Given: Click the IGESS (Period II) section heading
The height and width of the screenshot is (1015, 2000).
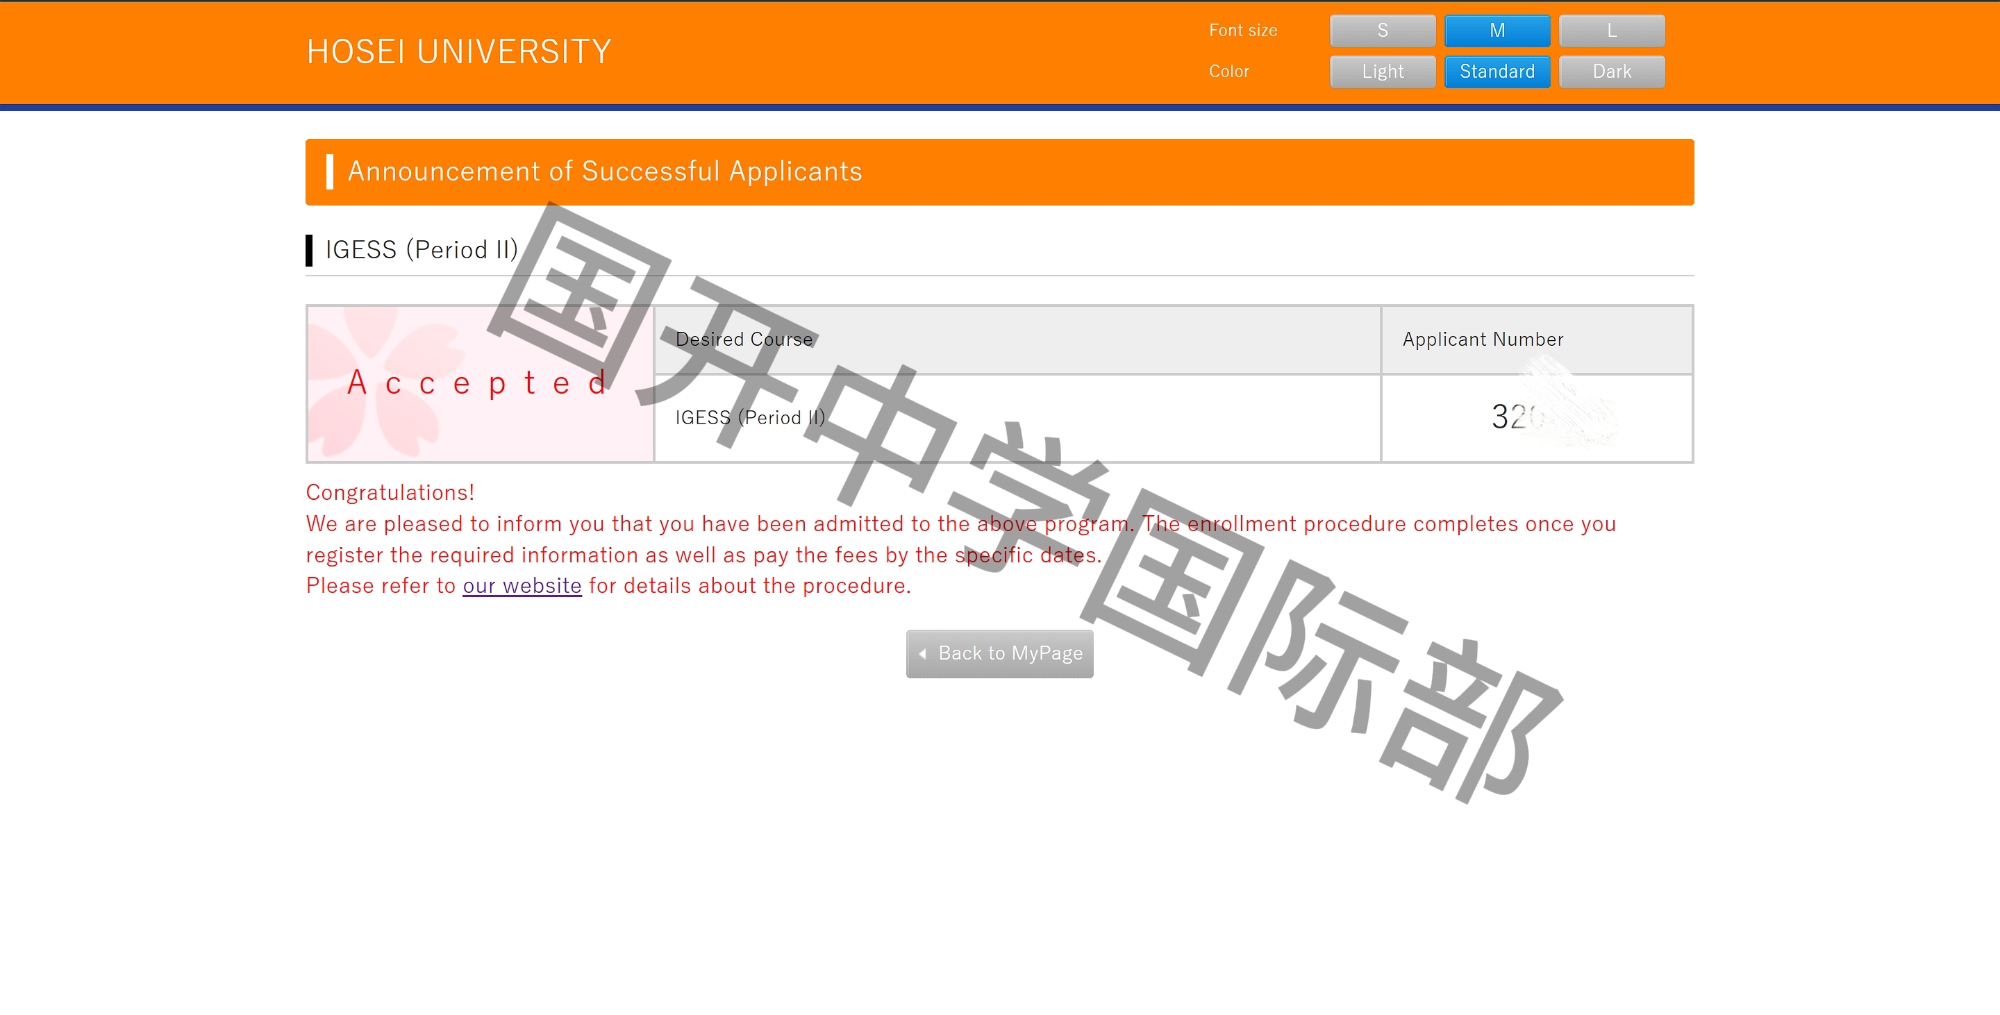Looking at the screenshot, I should click(x=421, y=250).
